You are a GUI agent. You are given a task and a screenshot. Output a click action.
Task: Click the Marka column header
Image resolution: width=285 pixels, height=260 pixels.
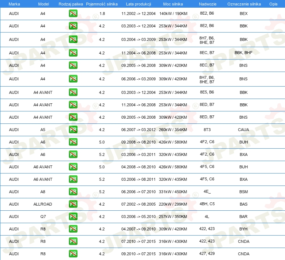pos(14,4)
